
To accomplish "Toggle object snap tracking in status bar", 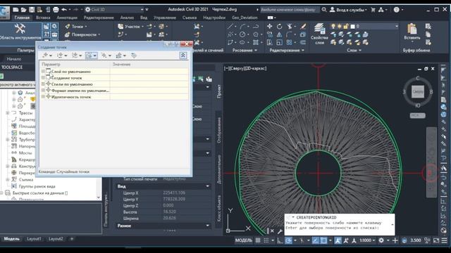I will [x=316, y=240].
